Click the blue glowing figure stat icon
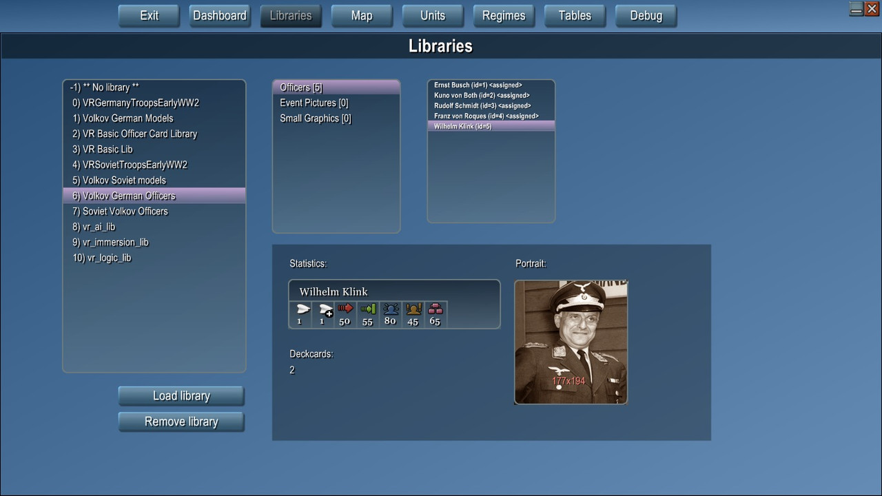This screenshot has width=882, height=496. 391,309
